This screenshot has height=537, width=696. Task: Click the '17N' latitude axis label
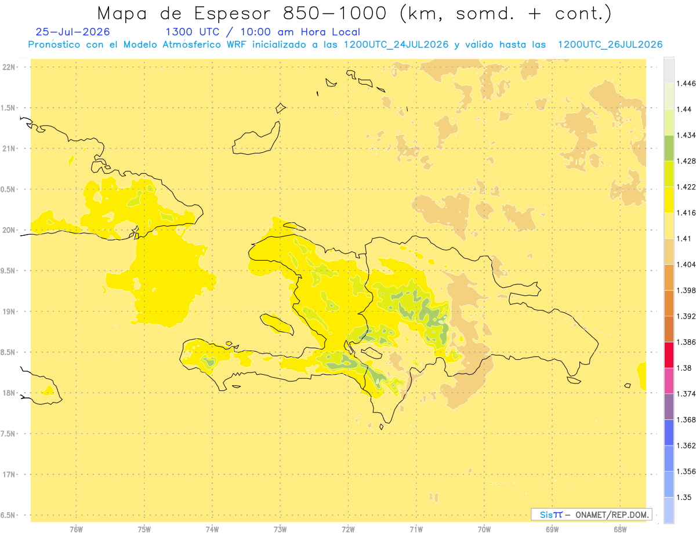(9, 475)
